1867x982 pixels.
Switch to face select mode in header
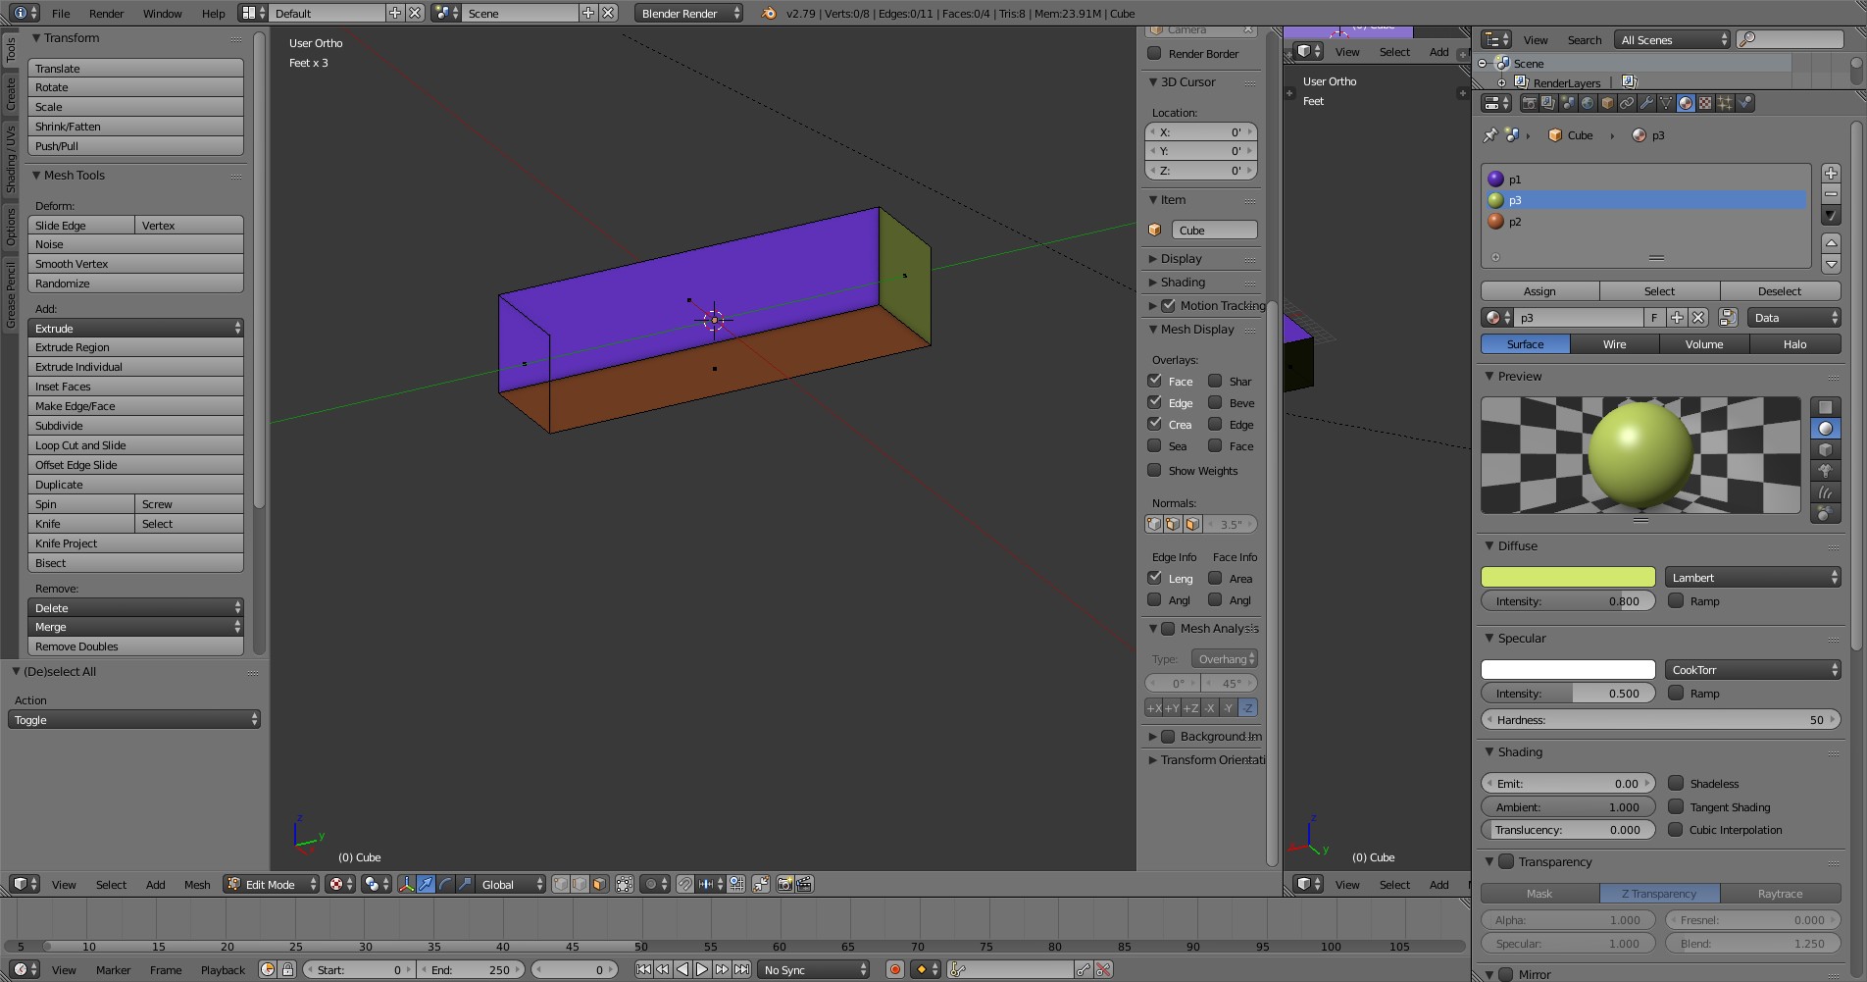coord(599,884)
